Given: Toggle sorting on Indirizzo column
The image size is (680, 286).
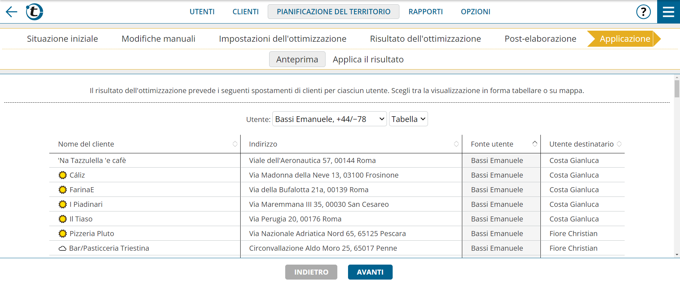Looking at the screenshot, I should 456,144.
